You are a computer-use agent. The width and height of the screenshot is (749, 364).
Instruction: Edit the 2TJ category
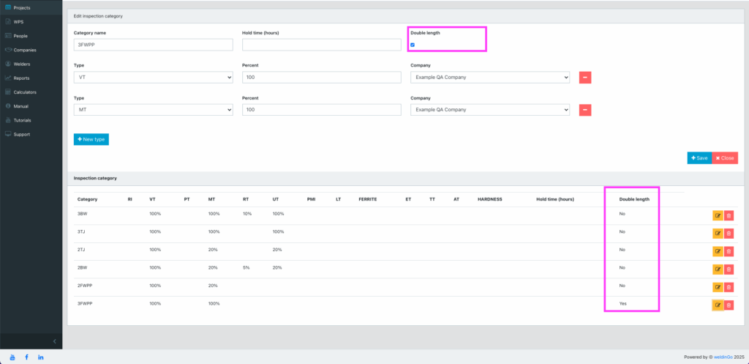click(718, 252)
